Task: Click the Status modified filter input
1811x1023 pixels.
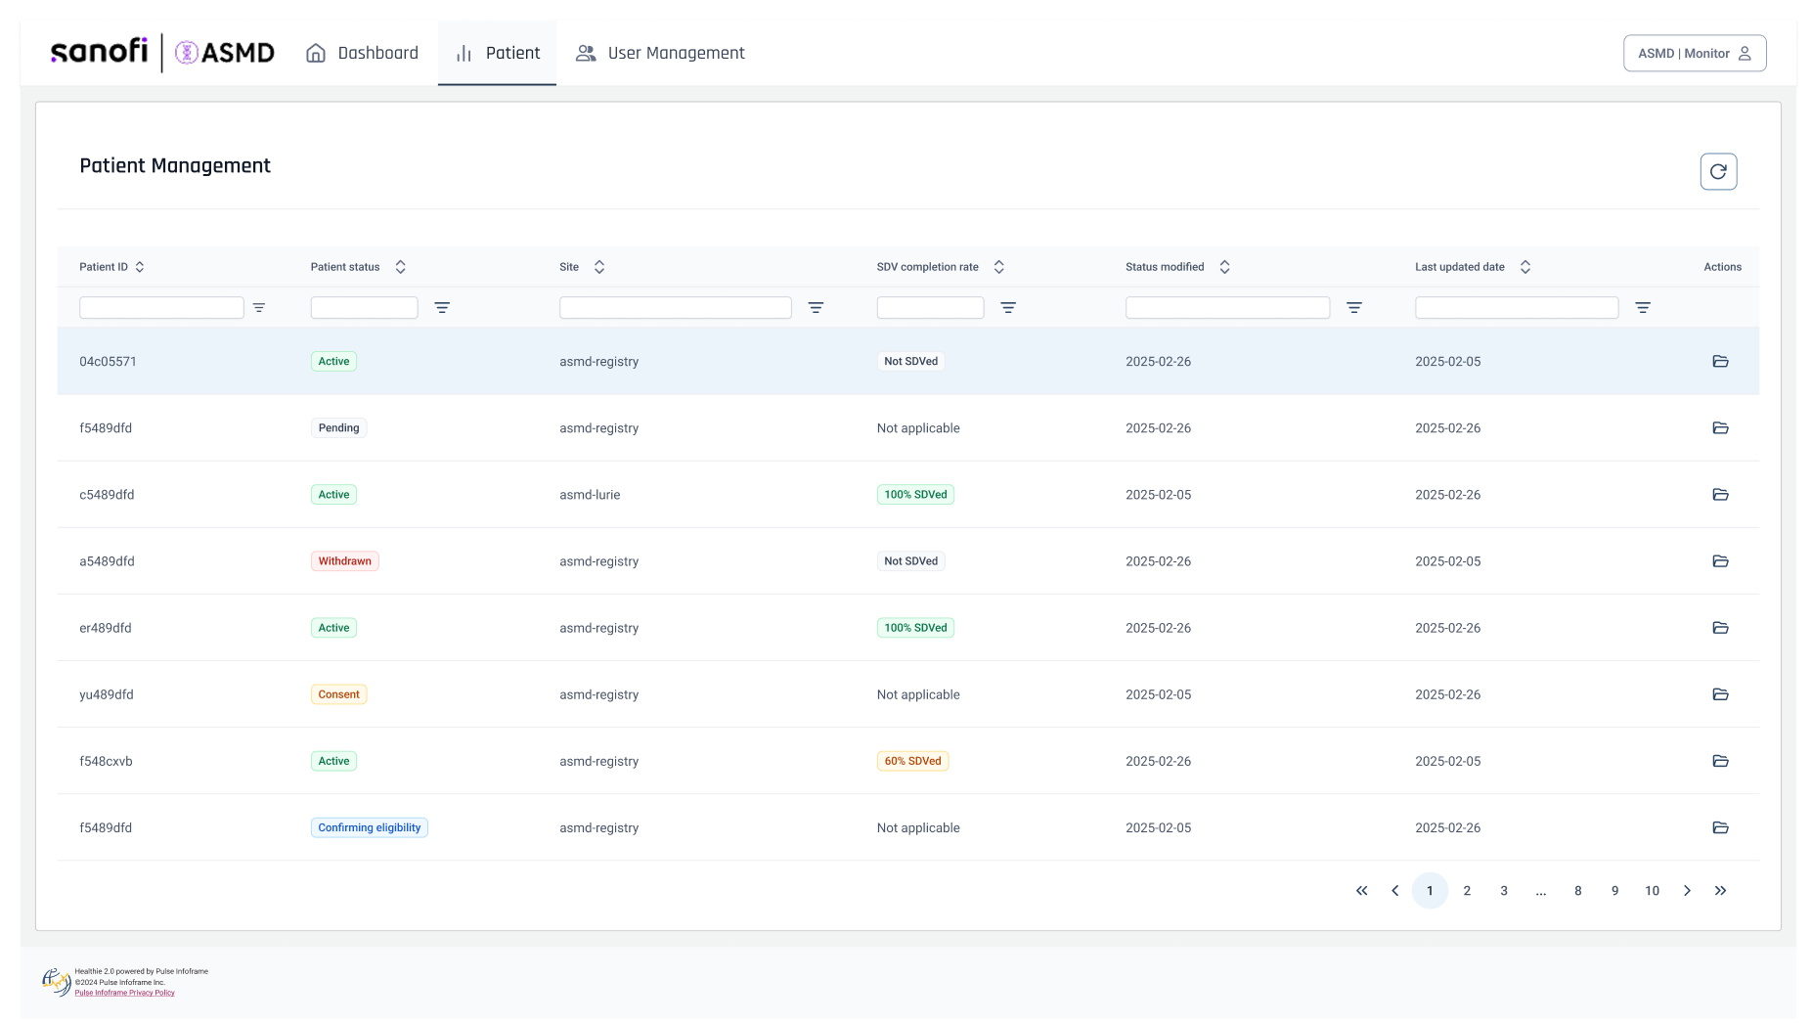Action: coord(1227,307)
